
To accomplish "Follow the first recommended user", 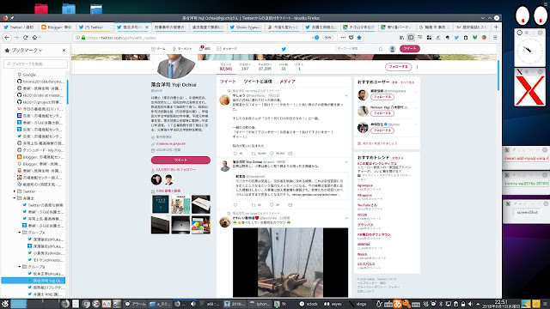I will pos(382,97).
